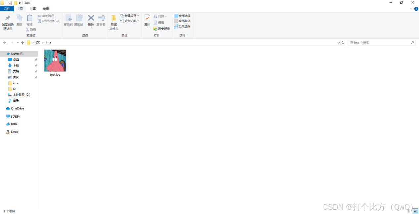Click the 重命名 rename icon
This screenshot has height=214, width=419.
tap(101, 18)
